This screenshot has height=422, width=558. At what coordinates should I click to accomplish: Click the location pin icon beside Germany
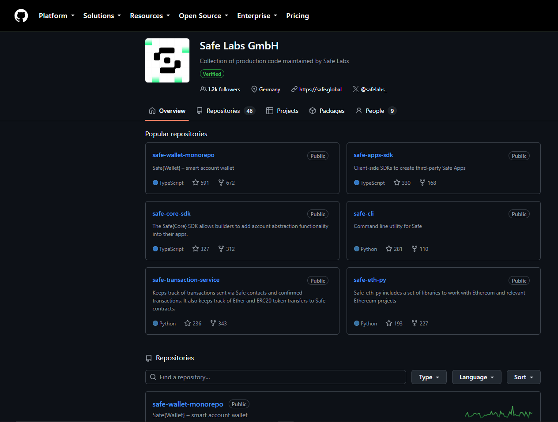[254, 89]
